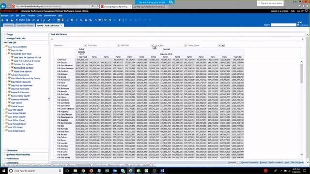This screenshot has height=174, width=310.
Task: Click the Home toolbar icon
Action: [x=2, y=20]
